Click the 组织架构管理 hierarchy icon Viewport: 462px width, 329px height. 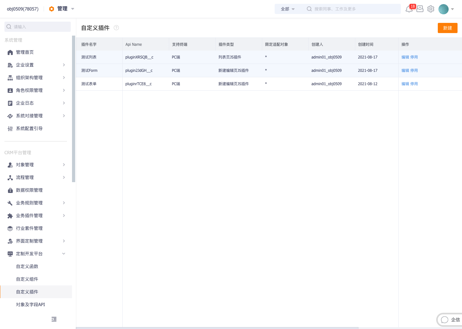point(10,78)
